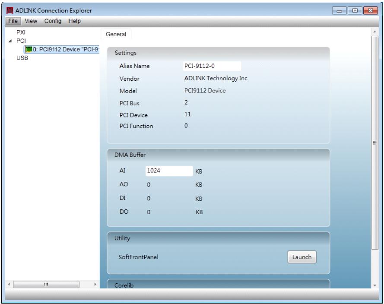384x304 pixels.
Task: Open the Config menu
Action: [53, 21]
